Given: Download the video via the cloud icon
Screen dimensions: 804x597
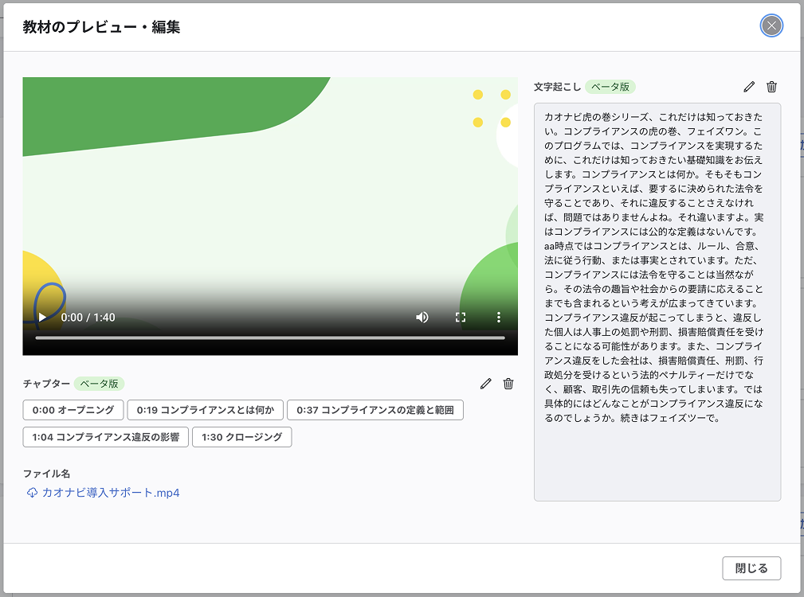Looking at the screenshot, I should (31, 494).
